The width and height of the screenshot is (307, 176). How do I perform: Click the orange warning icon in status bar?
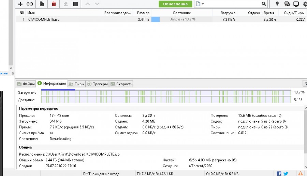(300, 173)
